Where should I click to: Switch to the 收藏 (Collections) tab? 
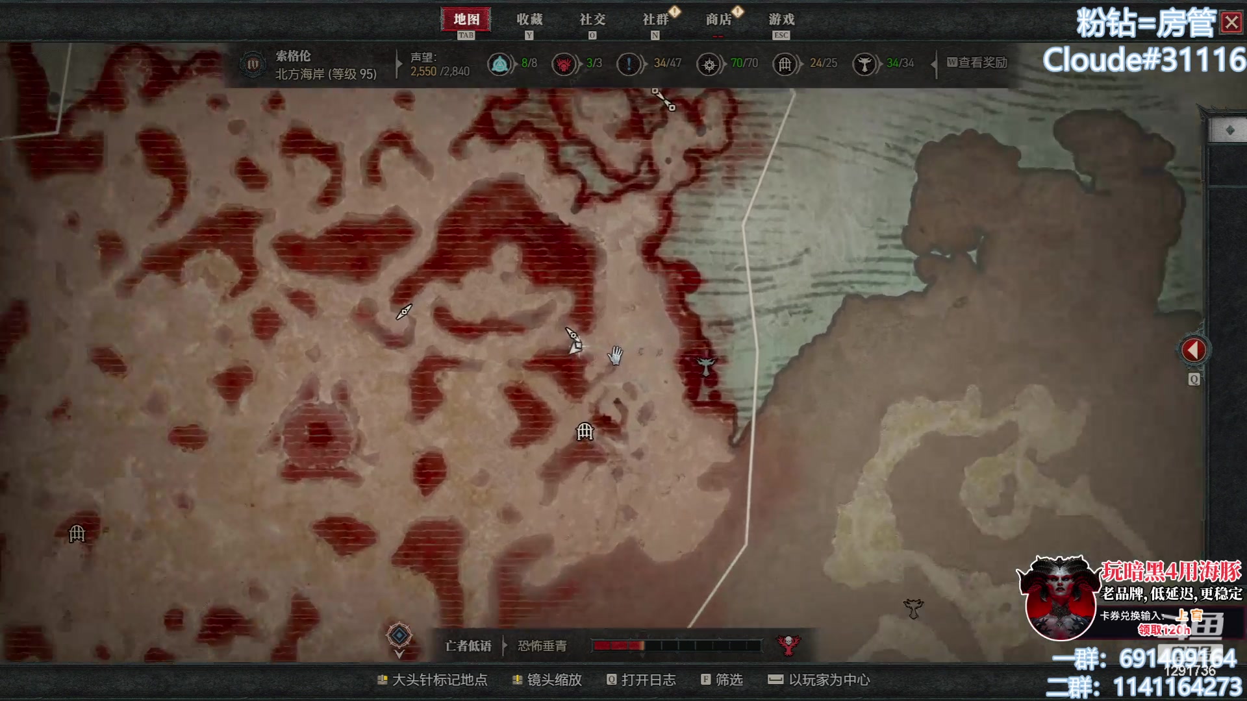pos(529,19)
